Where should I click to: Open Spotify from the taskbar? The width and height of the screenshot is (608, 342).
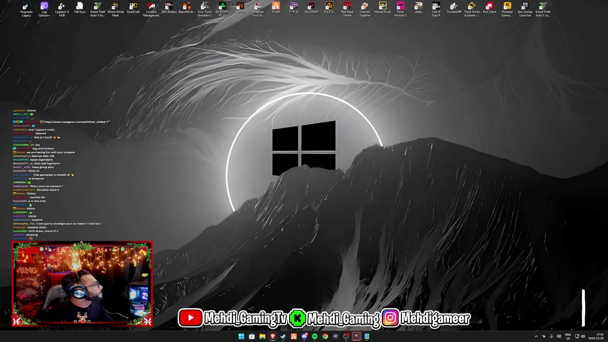[x=314, y=336]
